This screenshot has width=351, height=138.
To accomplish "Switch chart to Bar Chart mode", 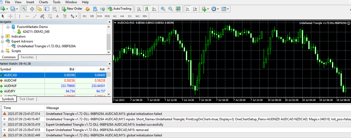I will point(139,9).
